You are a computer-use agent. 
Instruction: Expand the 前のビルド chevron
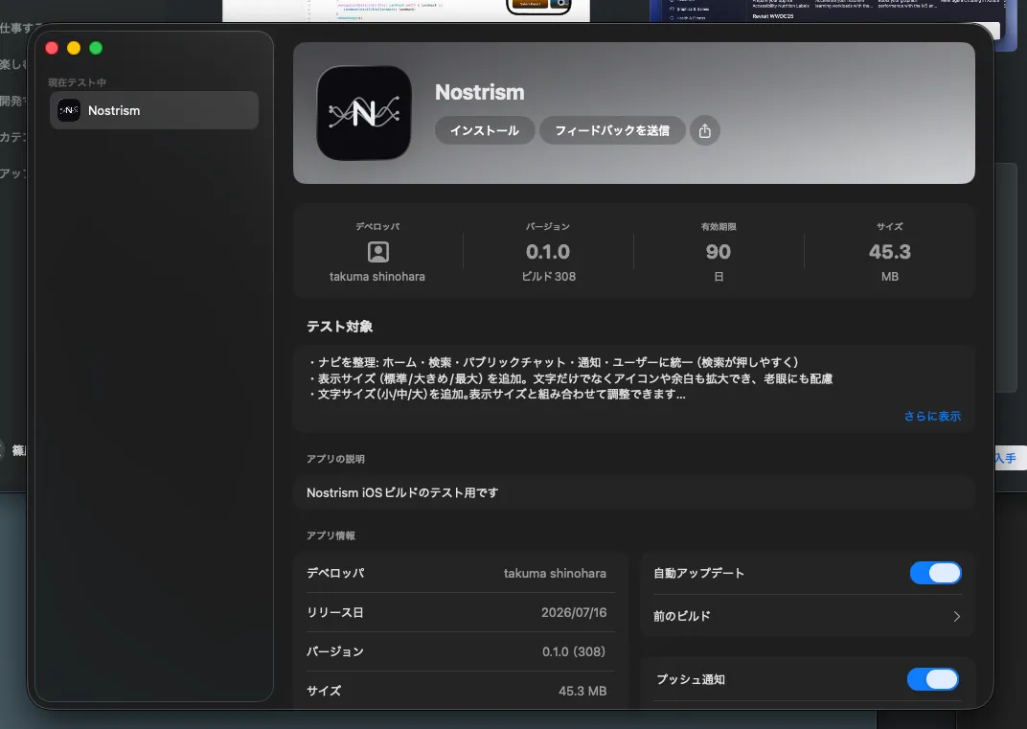(956, 616)
